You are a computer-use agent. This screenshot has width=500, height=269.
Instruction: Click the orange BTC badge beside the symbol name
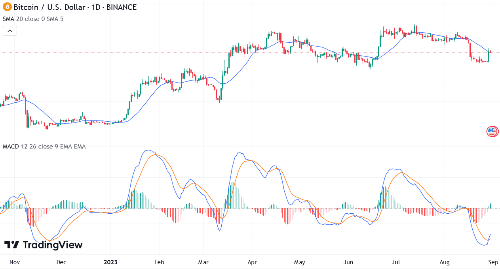7,7
